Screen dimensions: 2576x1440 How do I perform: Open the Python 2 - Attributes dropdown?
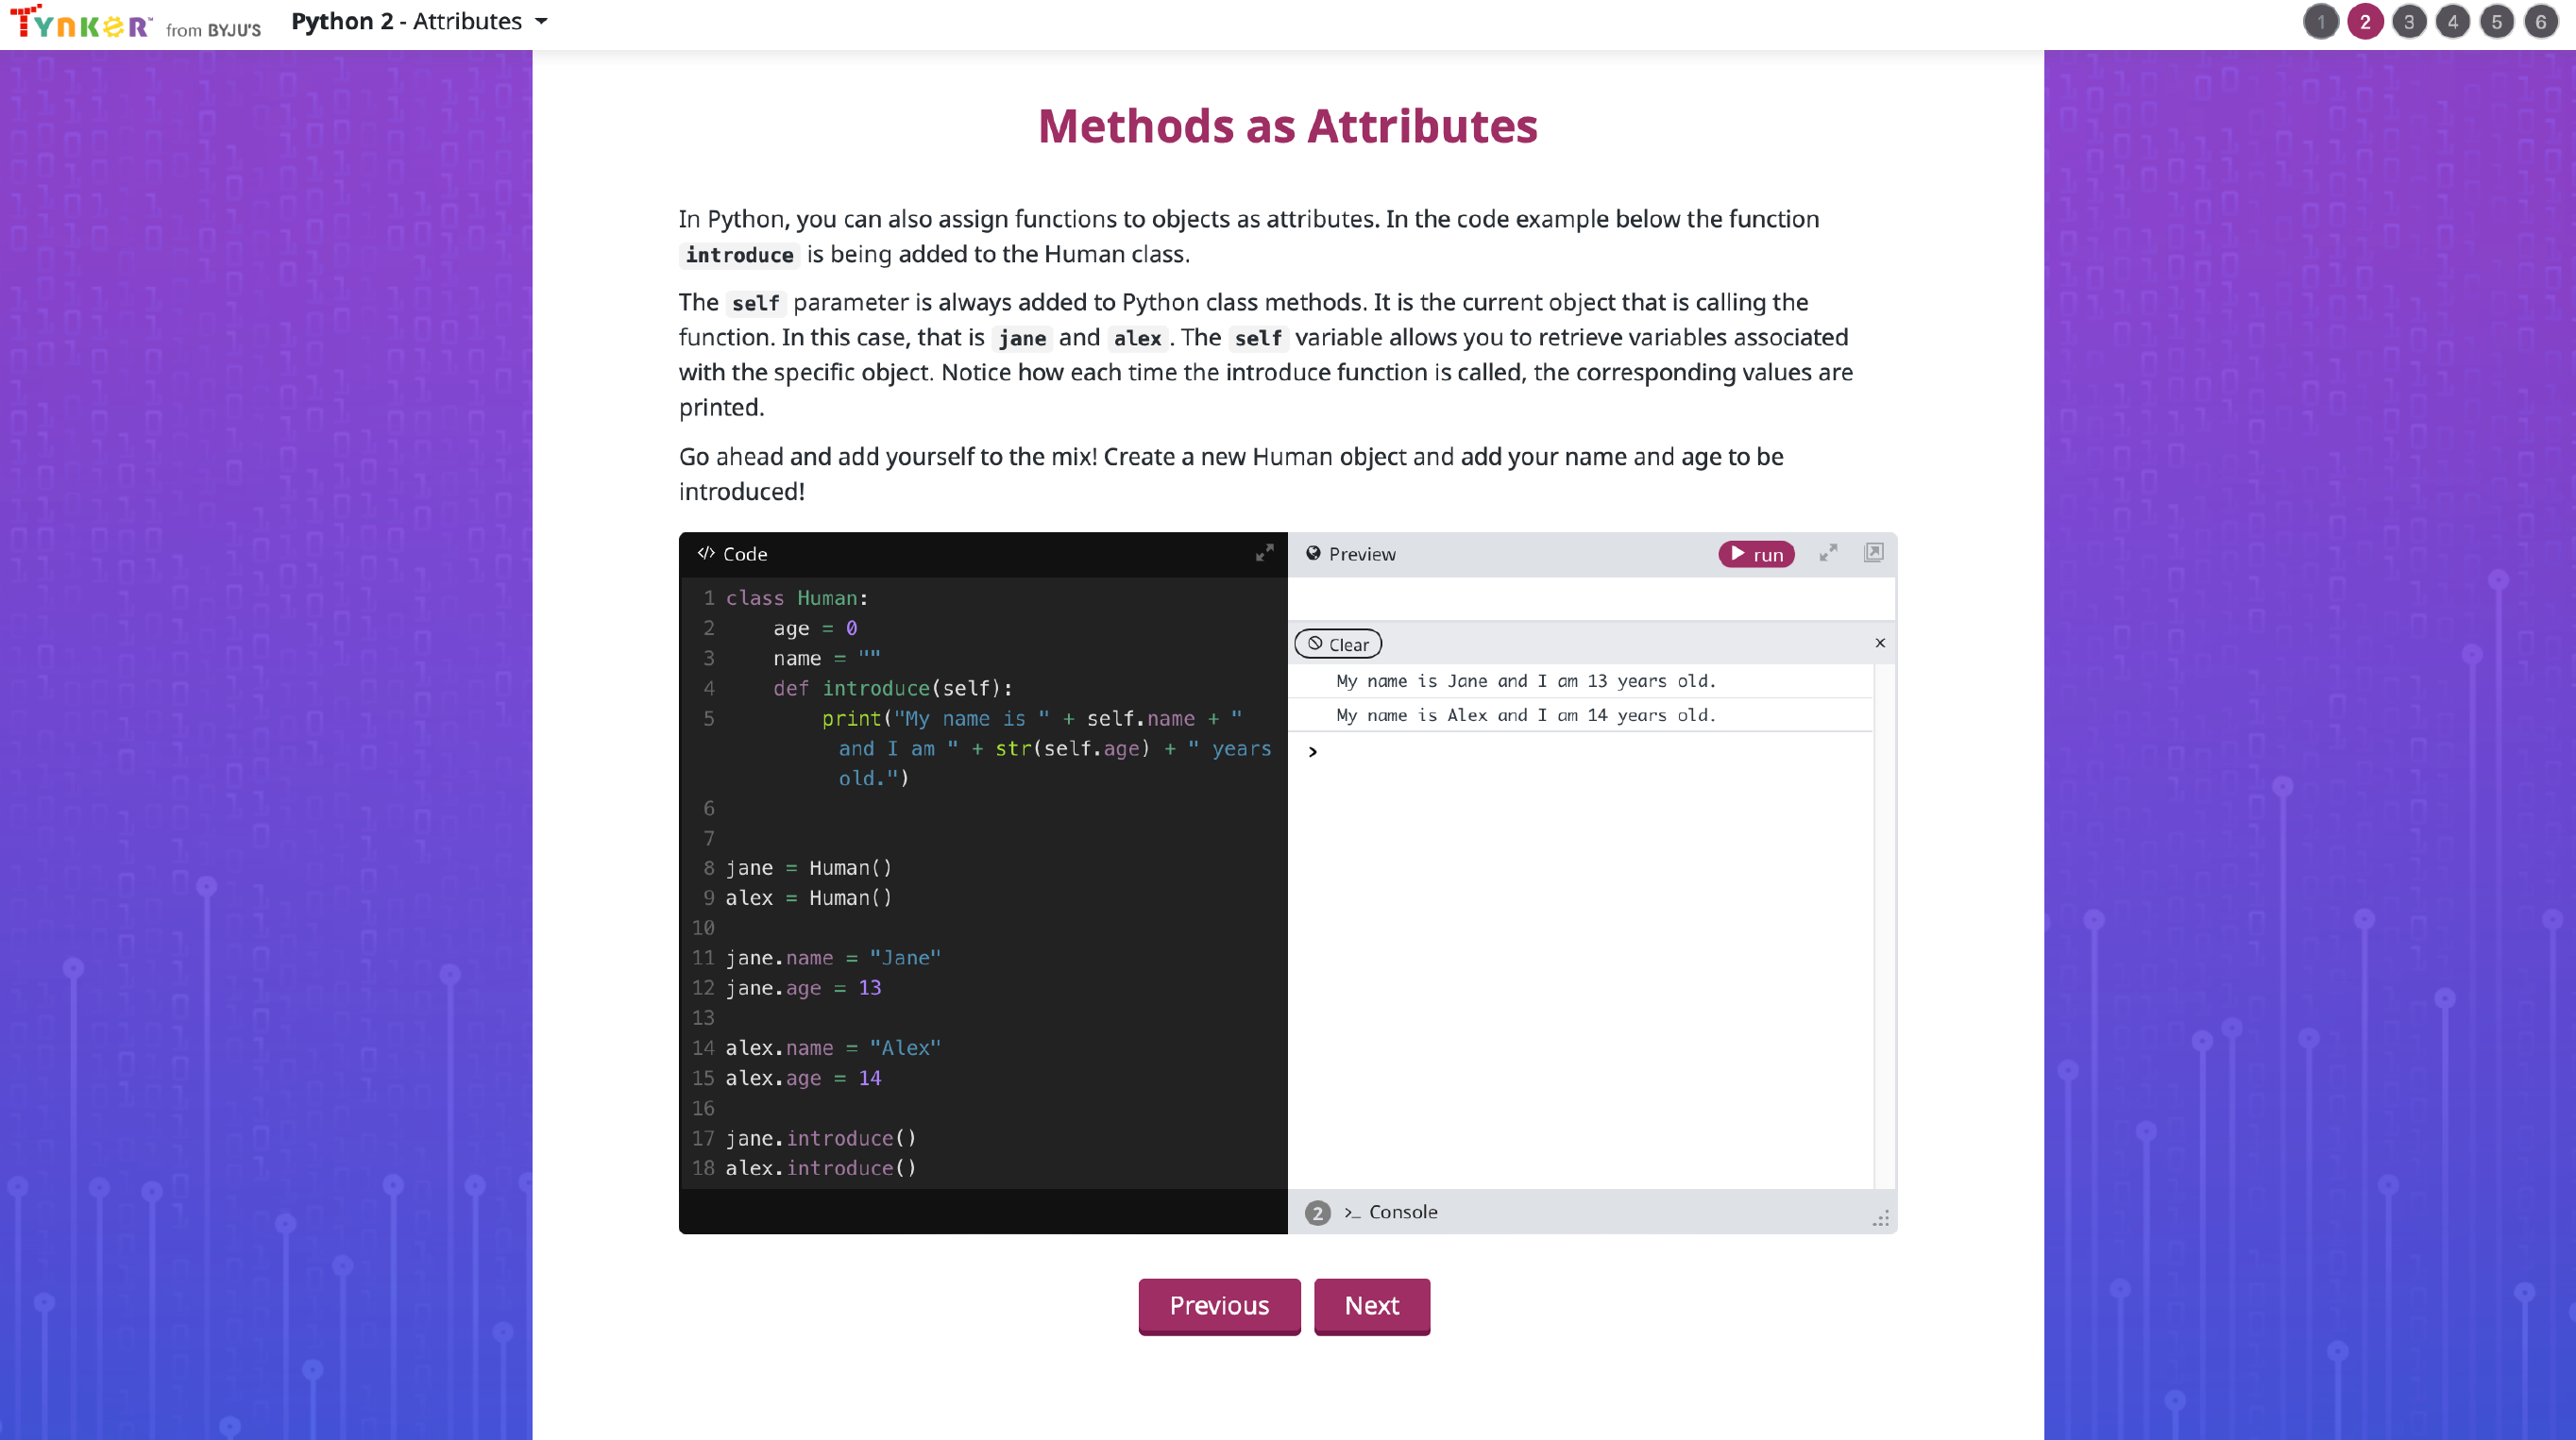coord(420,21)
